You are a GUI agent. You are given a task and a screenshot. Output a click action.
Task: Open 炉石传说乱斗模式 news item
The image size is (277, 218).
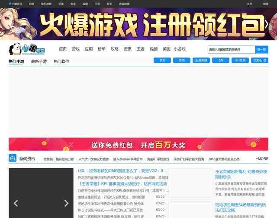110,210
